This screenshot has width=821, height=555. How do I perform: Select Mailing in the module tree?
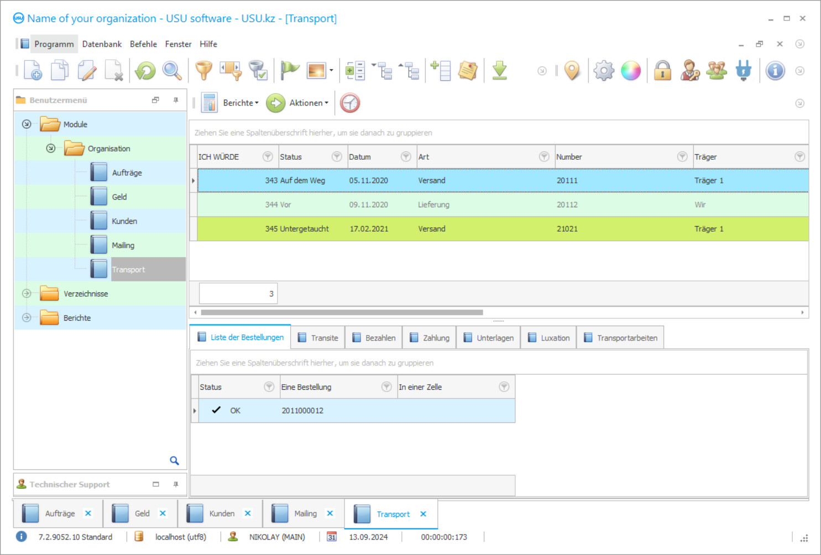(123, 245)
